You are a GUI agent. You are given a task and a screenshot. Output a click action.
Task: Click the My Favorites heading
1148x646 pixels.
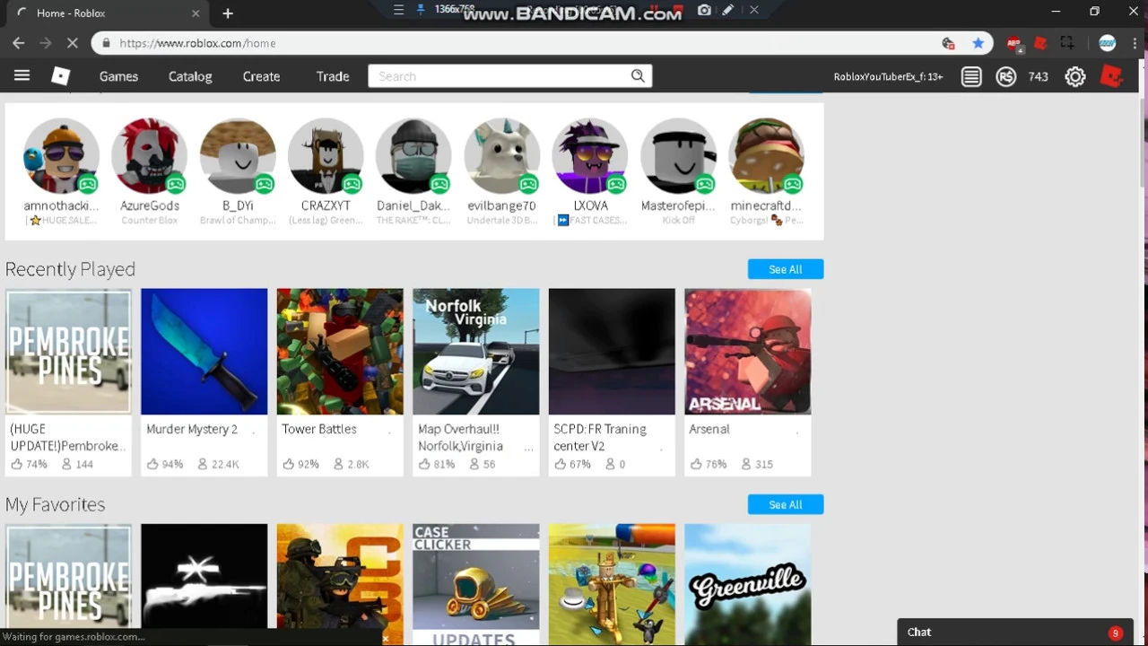pos(55,504)
